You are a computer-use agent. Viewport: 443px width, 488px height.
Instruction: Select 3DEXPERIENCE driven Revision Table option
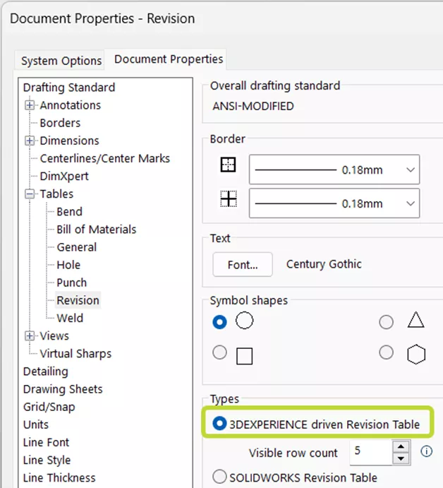coord(220,424)
